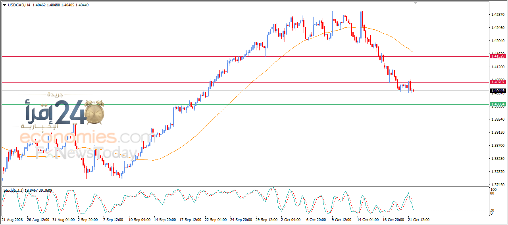The height and width of the screenshot is (225, 508).
Task: Click the high price value 1.40480
Action: pyautogui.click(x=54, y=5)
